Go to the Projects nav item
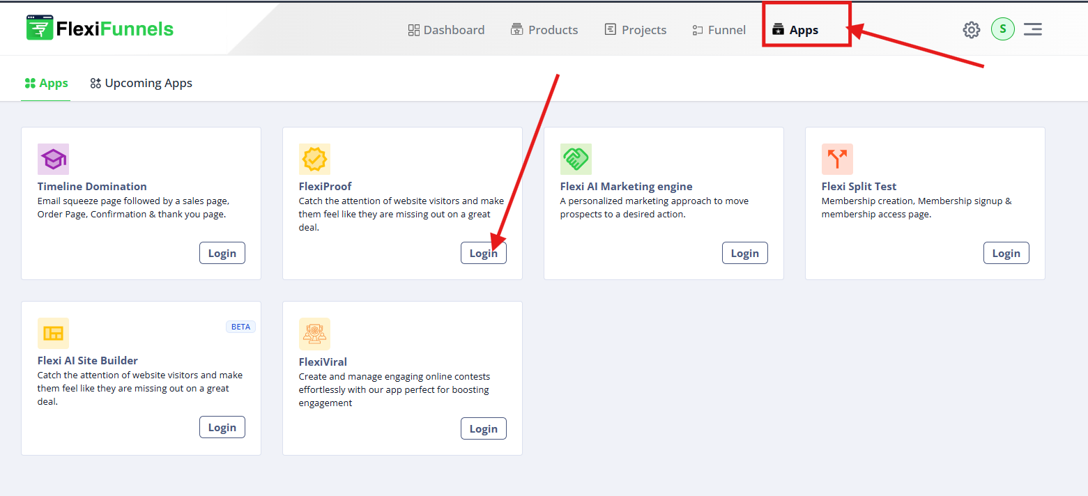The width and height of the screenshot is (1088, 496). coord(636,30)
